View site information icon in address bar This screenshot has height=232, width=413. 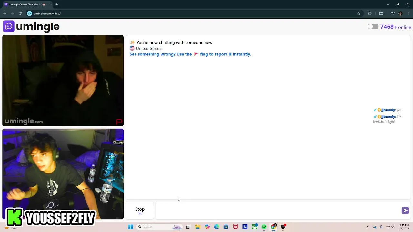pos(29,14)
